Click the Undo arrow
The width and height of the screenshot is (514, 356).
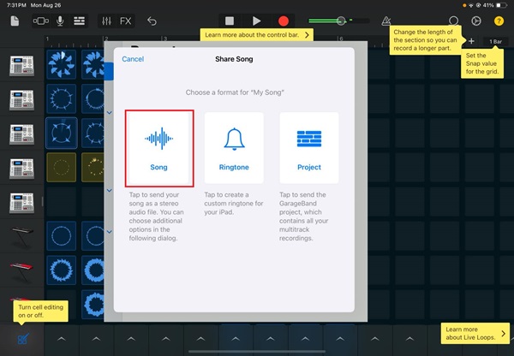152,20
